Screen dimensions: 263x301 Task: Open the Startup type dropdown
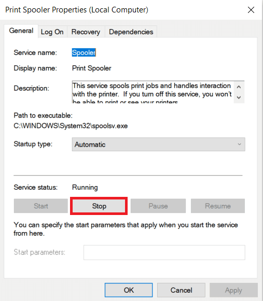158,145
